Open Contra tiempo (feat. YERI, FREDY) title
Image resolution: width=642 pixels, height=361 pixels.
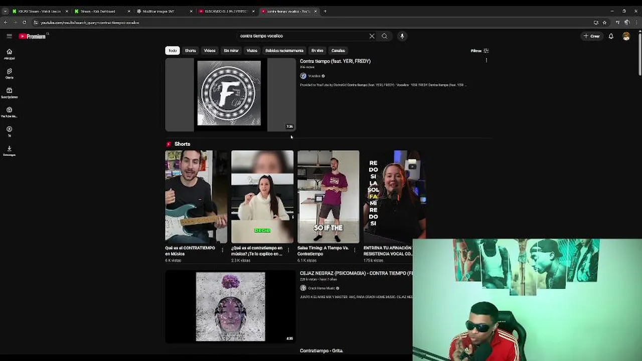click(x=335, y=61)
